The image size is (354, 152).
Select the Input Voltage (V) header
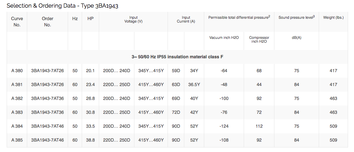[x=133, y=19]
